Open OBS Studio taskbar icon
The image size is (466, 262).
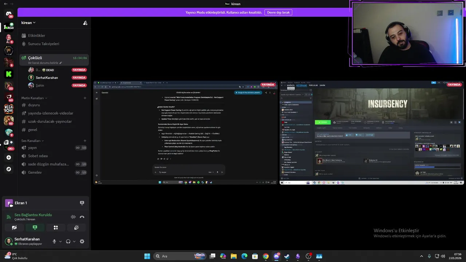point(308,256)
